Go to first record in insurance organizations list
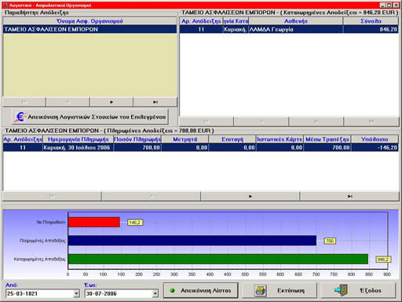 tap(24, 102)
